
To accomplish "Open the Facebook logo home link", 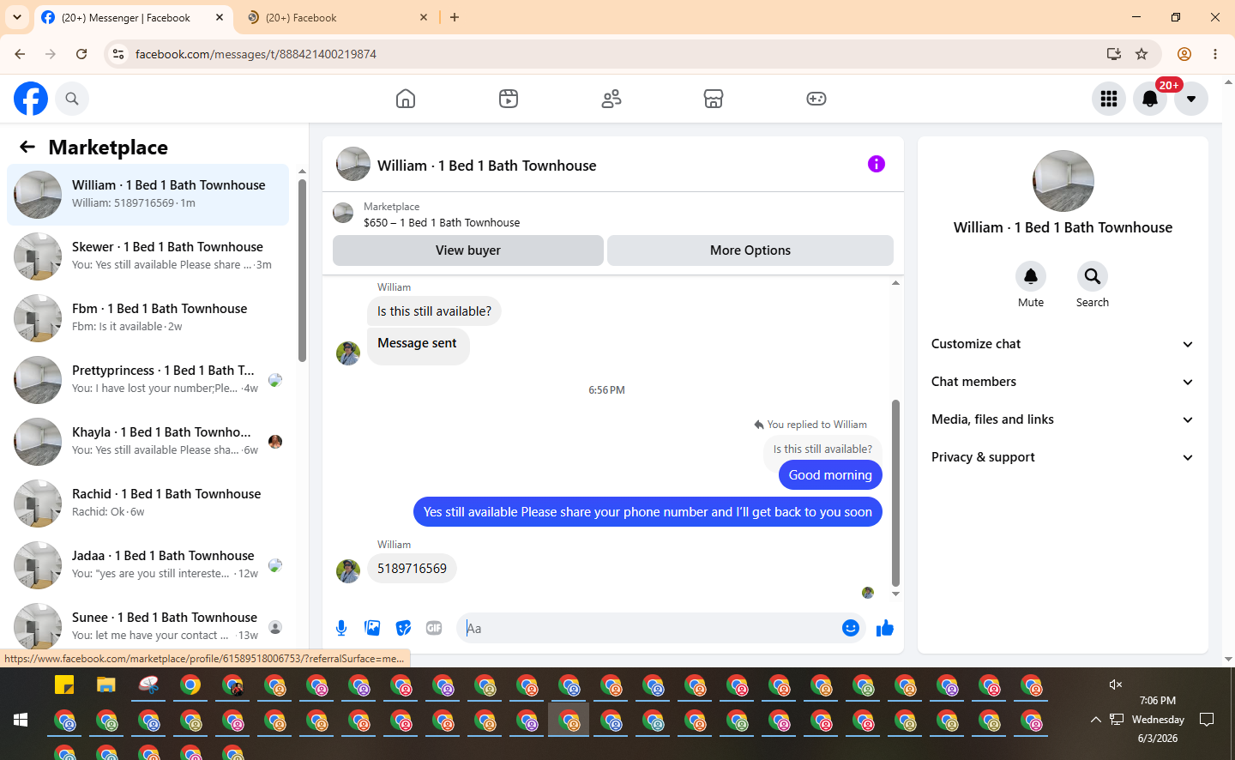I will tap(31, 99).
